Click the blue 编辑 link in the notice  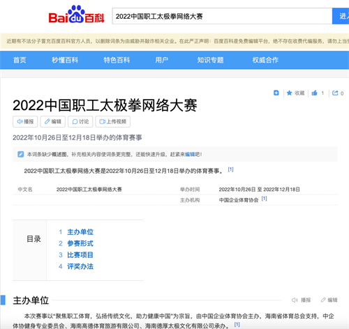(190, 154)
